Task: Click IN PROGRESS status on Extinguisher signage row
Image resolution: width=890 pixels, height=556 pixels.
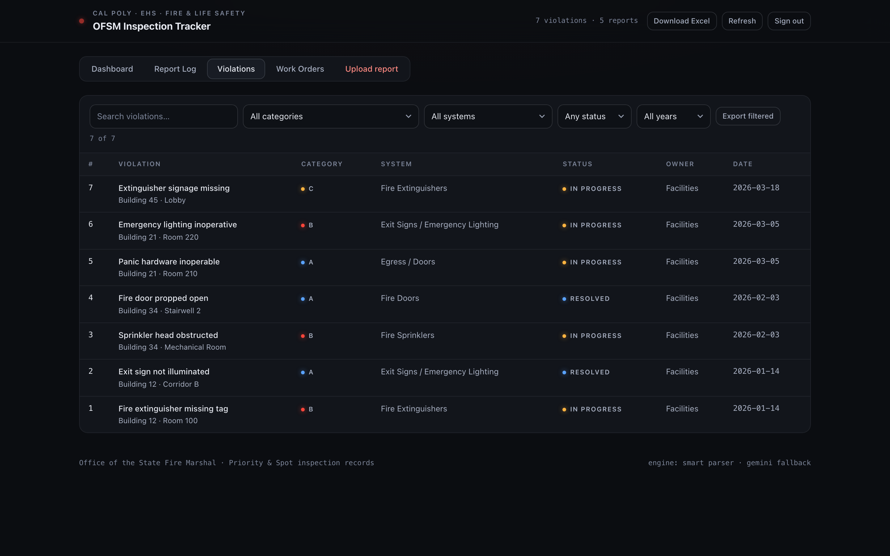Action: (592, 189)
